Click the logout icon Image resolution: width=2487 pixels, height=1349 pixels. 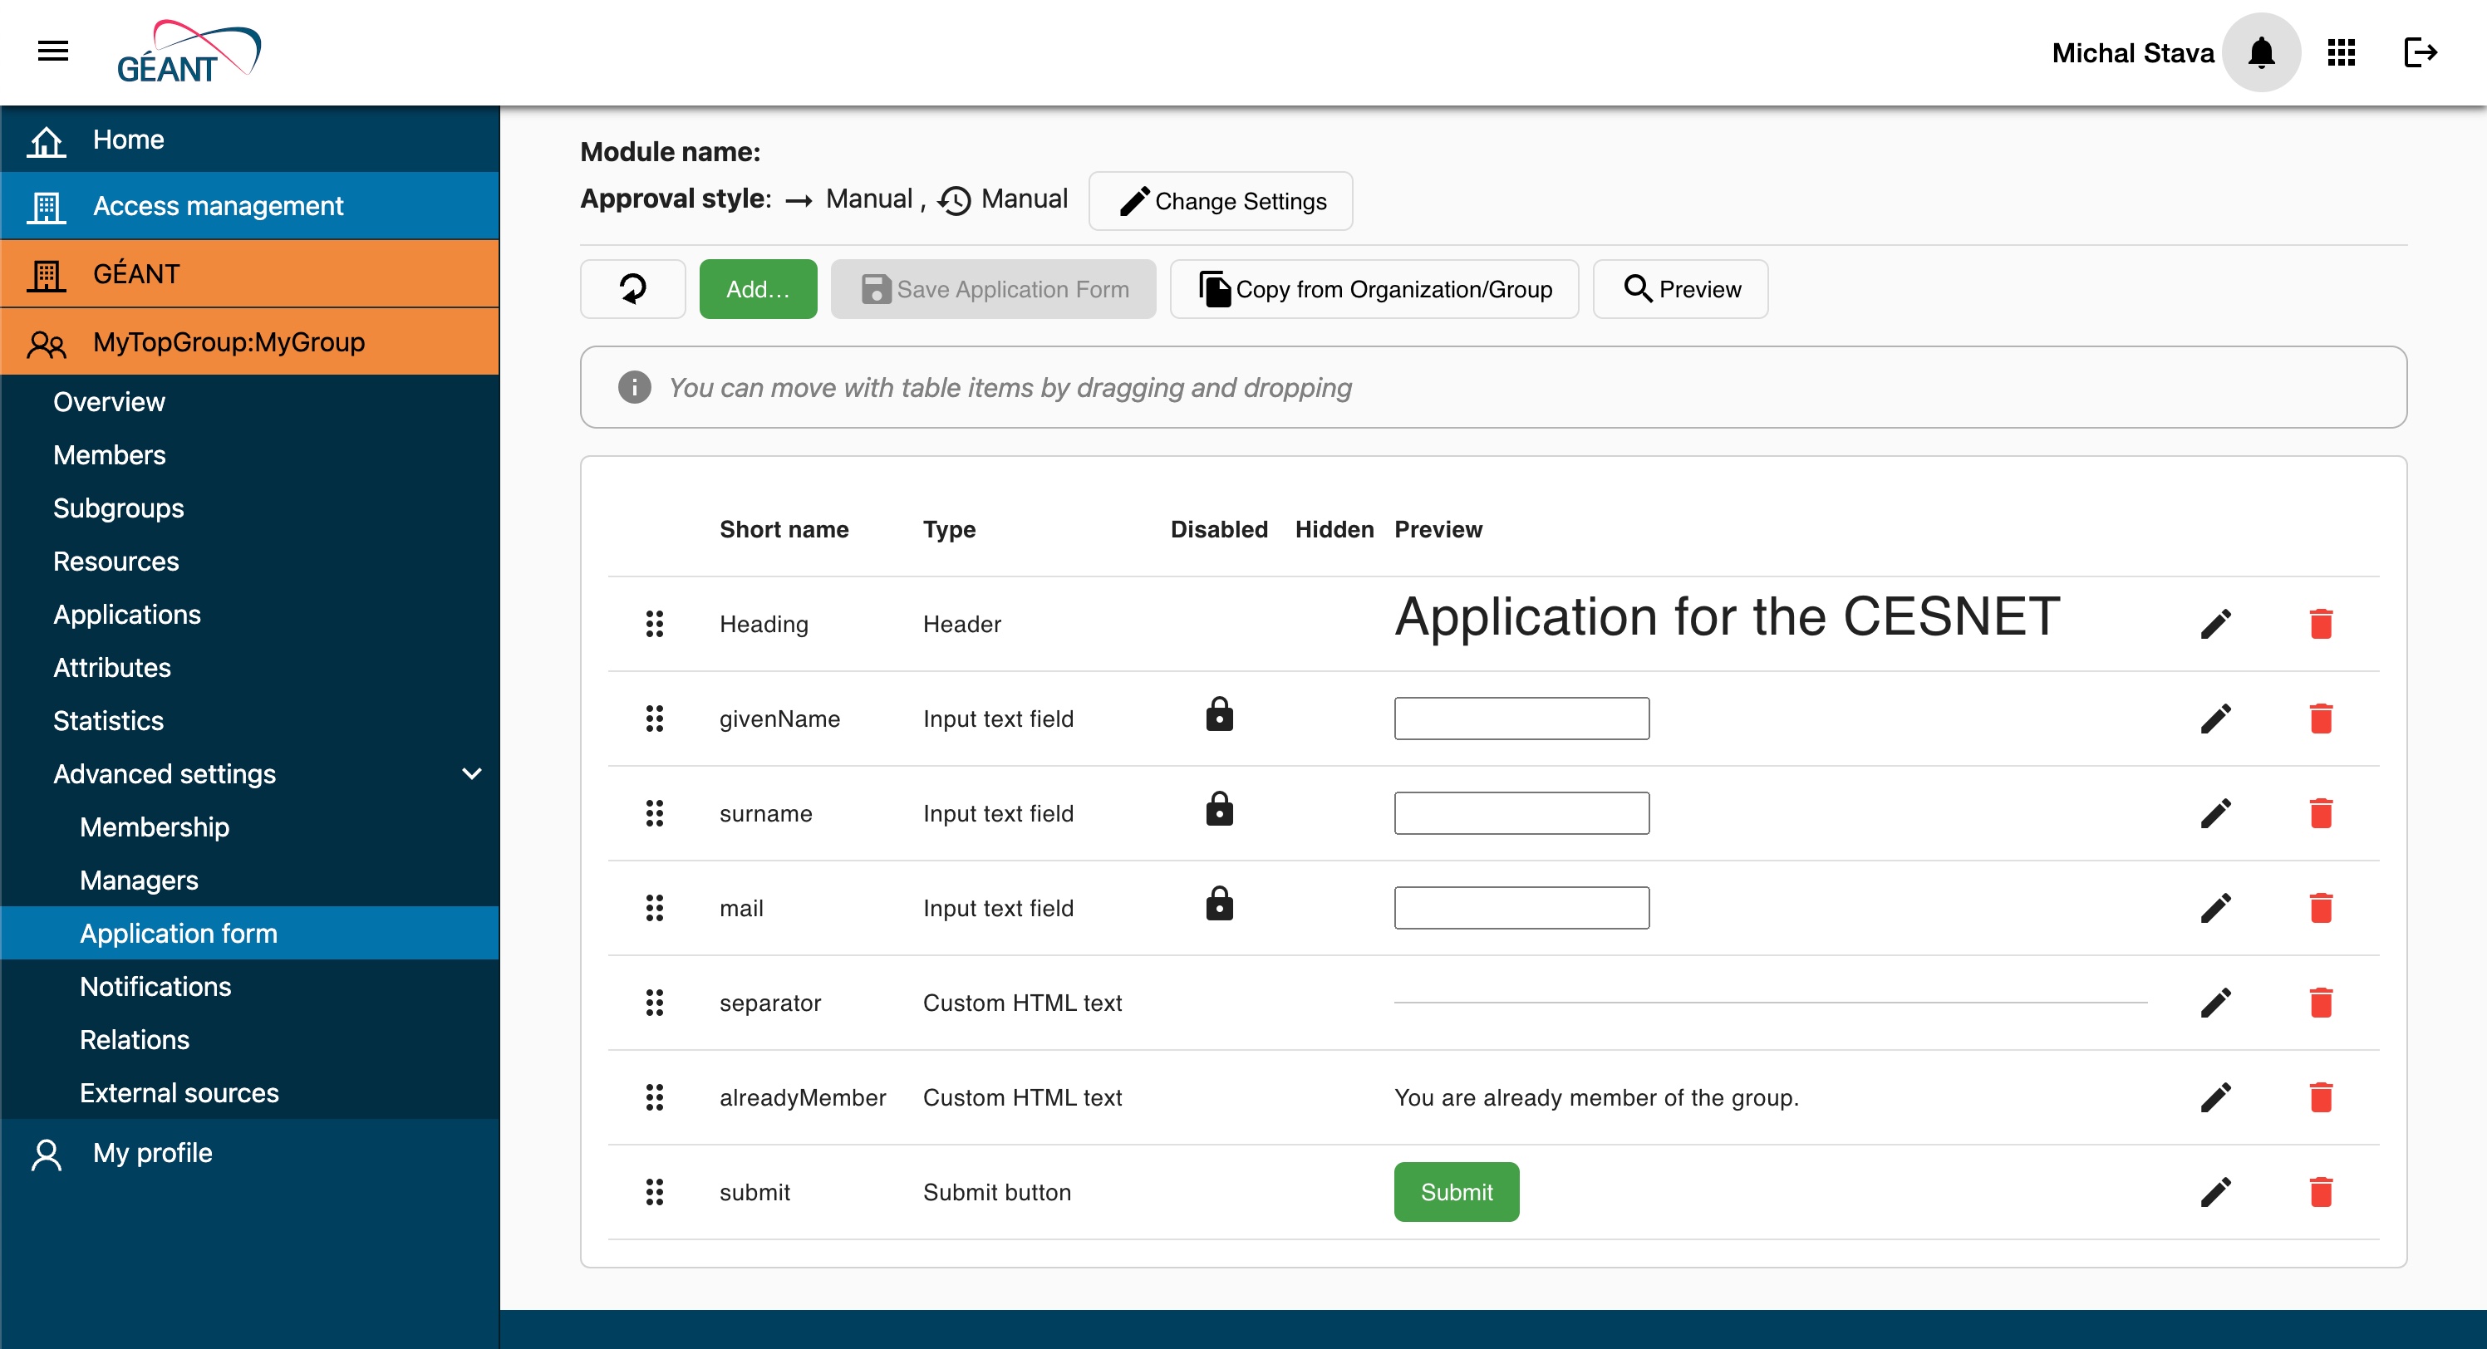pyautogui.click(x=2421, y=52)
